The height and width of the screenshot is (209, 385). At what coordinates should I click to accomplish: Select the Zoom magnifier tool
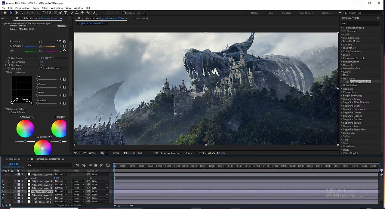click(21, 13)
